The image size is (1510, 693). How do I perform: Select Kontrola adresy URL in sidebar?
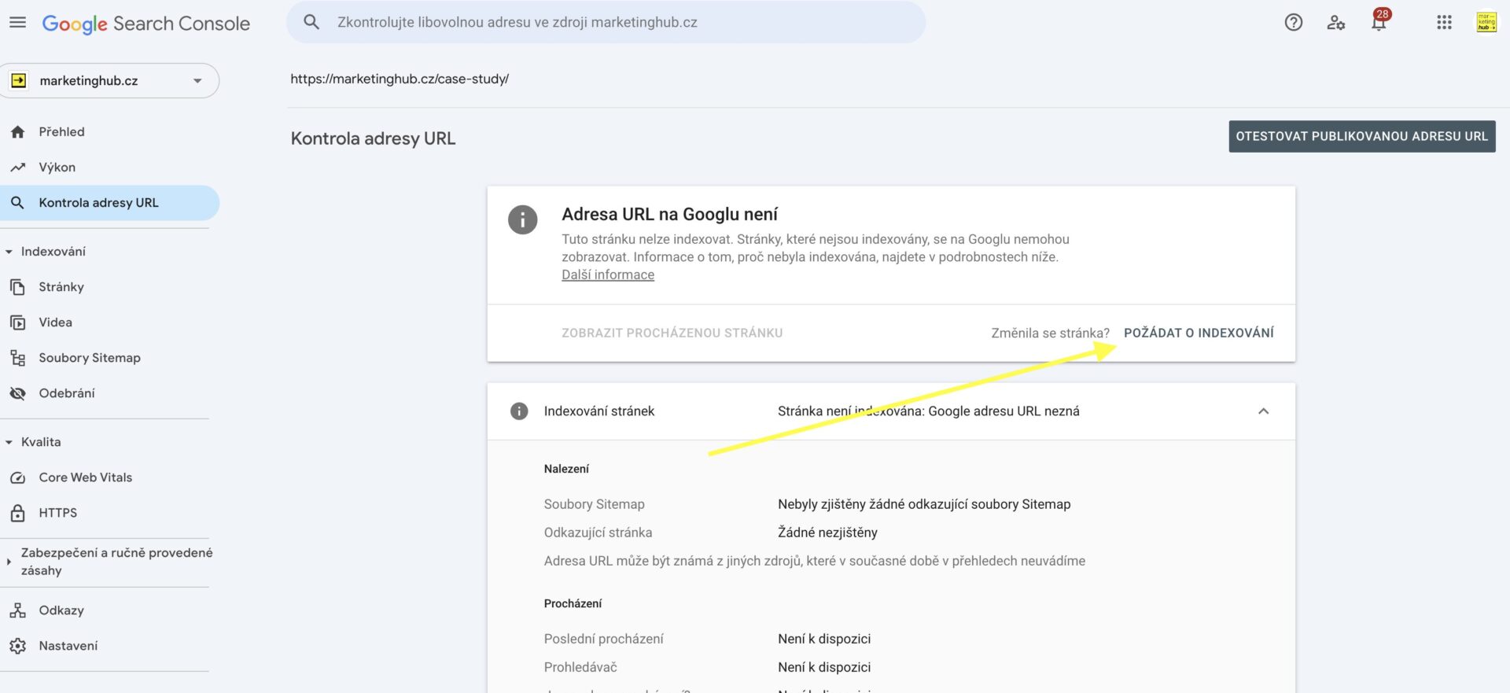109,203
